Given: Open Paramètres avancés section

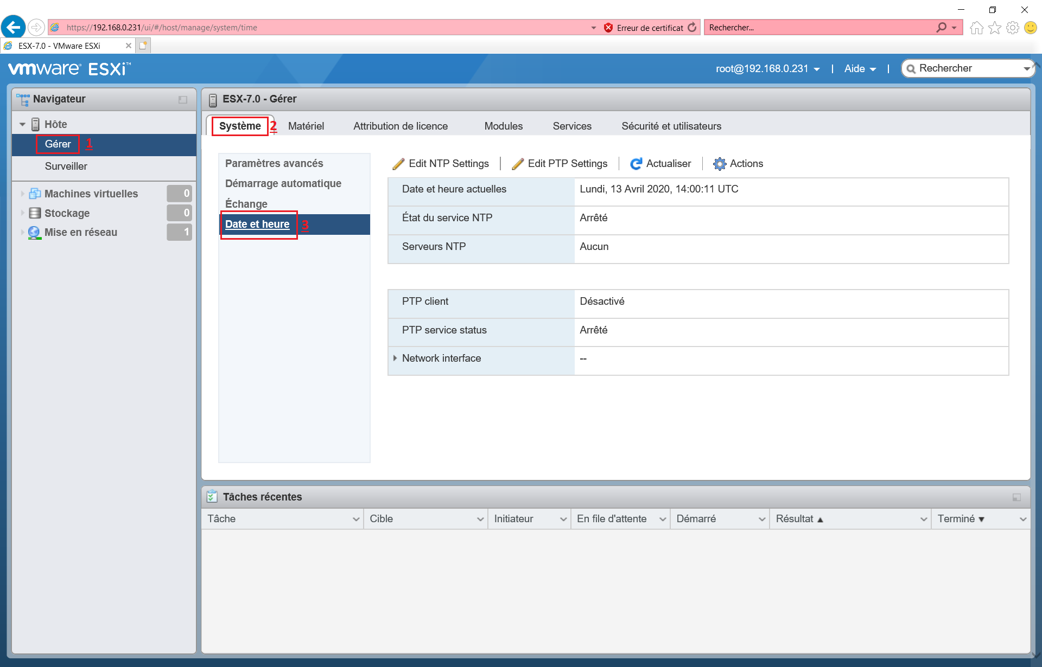Looking at the screenshot, I should 274,163.
